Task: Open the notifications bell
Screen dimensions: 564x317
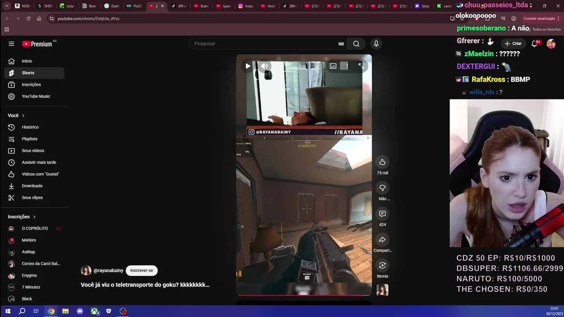Action: pyautogui.click(x=534, y=44)
